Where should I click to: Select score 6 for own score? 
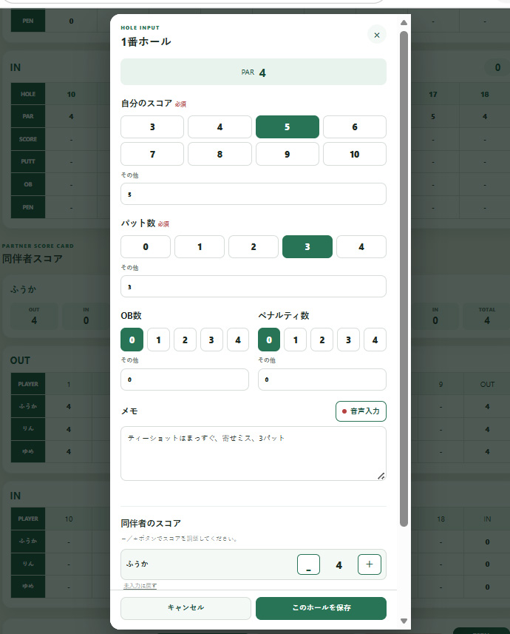pyautogui.click(x=355, y=127)
